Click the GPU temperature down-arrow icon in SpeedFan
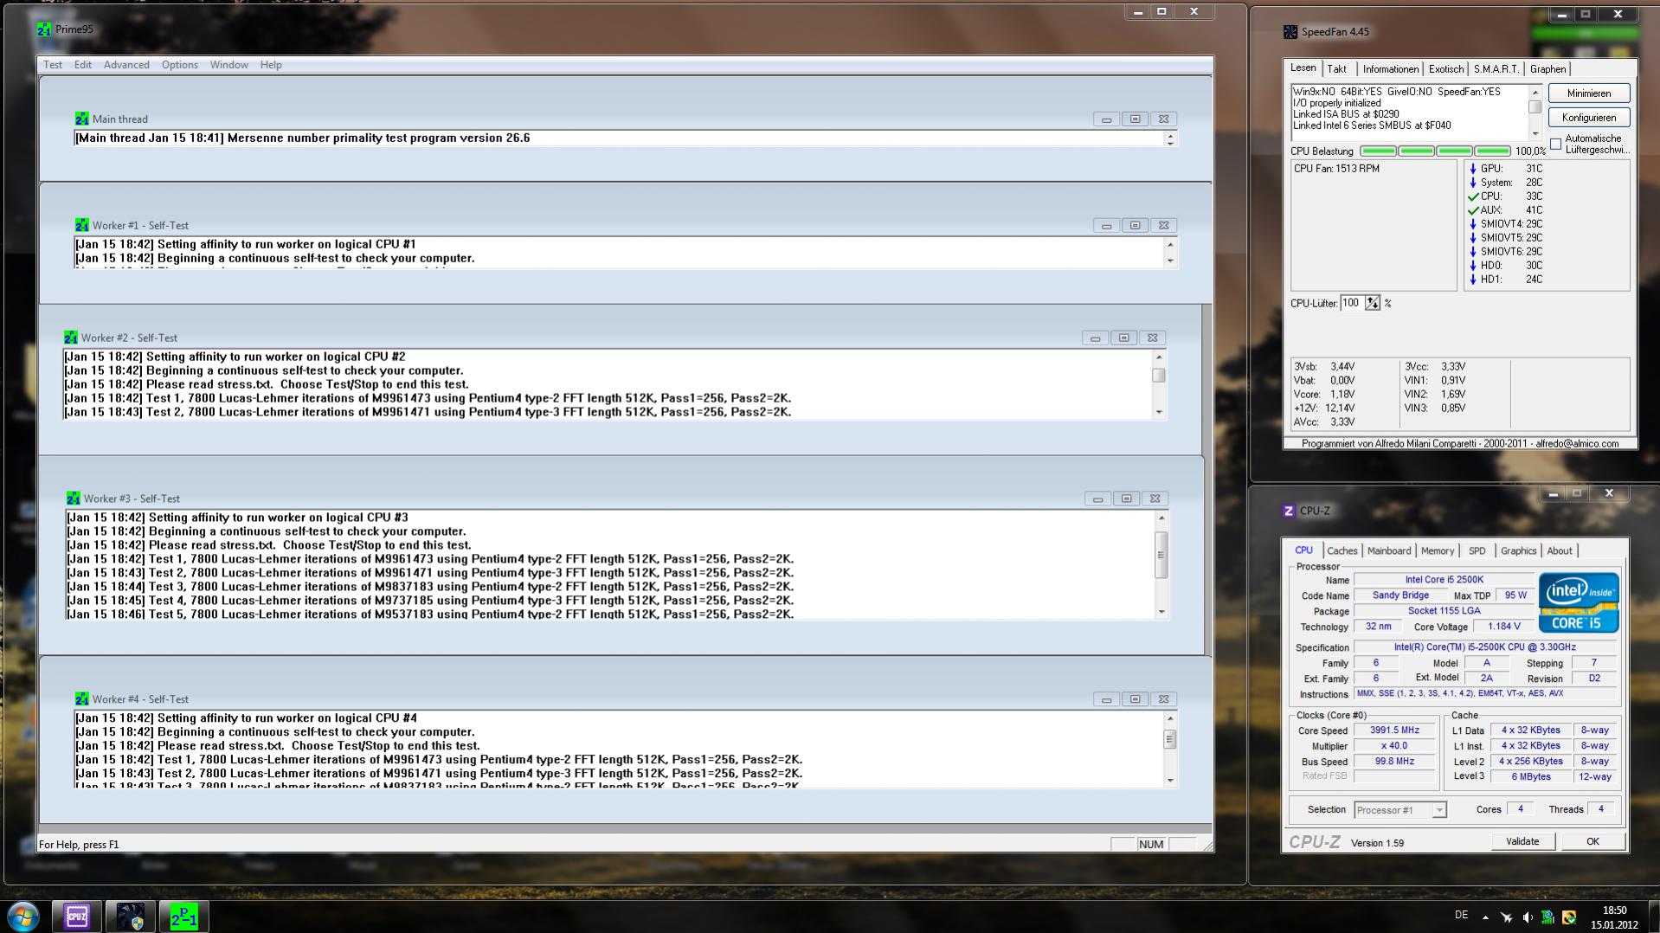Screen dimensions: 1660x933 coord(1473,169)
